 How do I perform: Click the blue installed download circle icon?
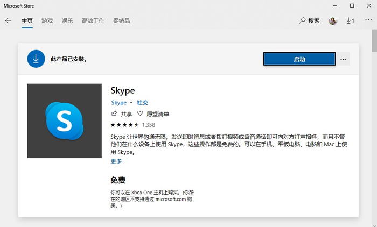pyautogui.click(x=36, y=59)
